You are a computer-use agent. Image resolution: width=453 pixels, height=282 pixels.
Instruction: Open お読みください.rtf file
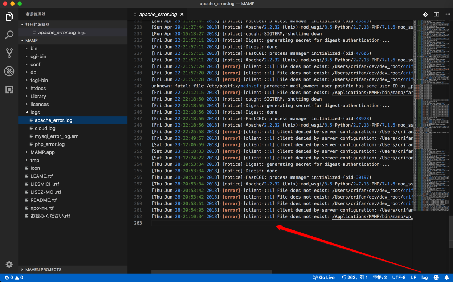73,216
